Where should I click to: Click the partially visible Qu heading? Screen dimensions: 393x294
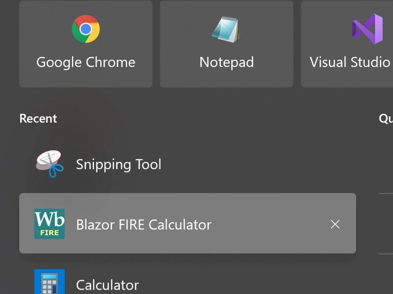pyautogui.click(x=387, y=118)
